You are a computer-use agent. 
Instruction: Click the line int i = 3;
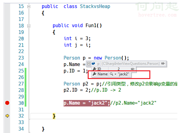tap(77, 39)
